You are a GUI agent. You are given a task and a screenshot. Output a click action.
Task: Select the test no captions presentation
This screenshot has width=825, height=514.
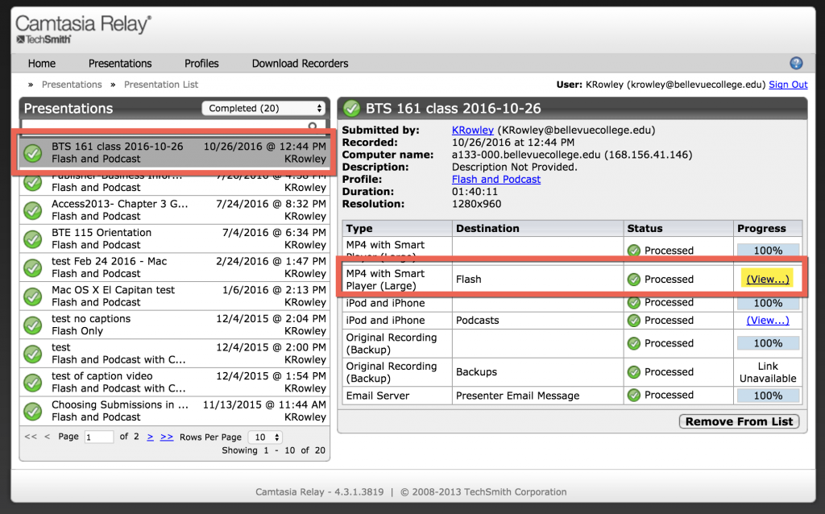[x=174, y=325]
